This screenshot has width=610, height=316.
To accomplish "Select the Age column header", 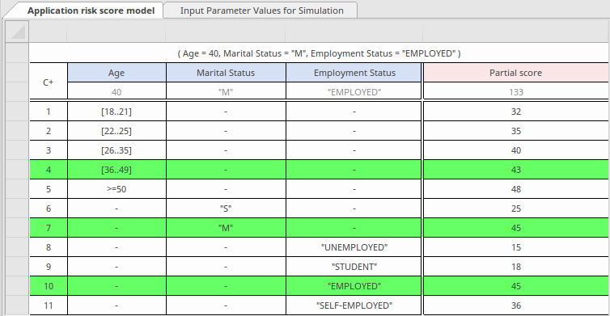I will click(116, 73).
